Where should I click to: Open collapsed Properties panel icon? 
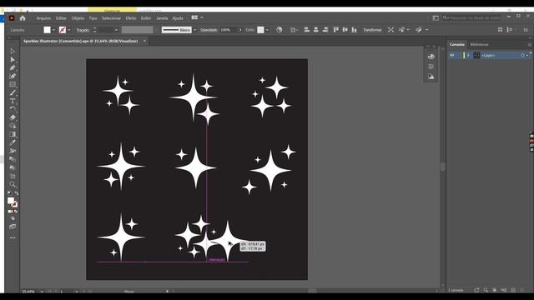[431, 67]
